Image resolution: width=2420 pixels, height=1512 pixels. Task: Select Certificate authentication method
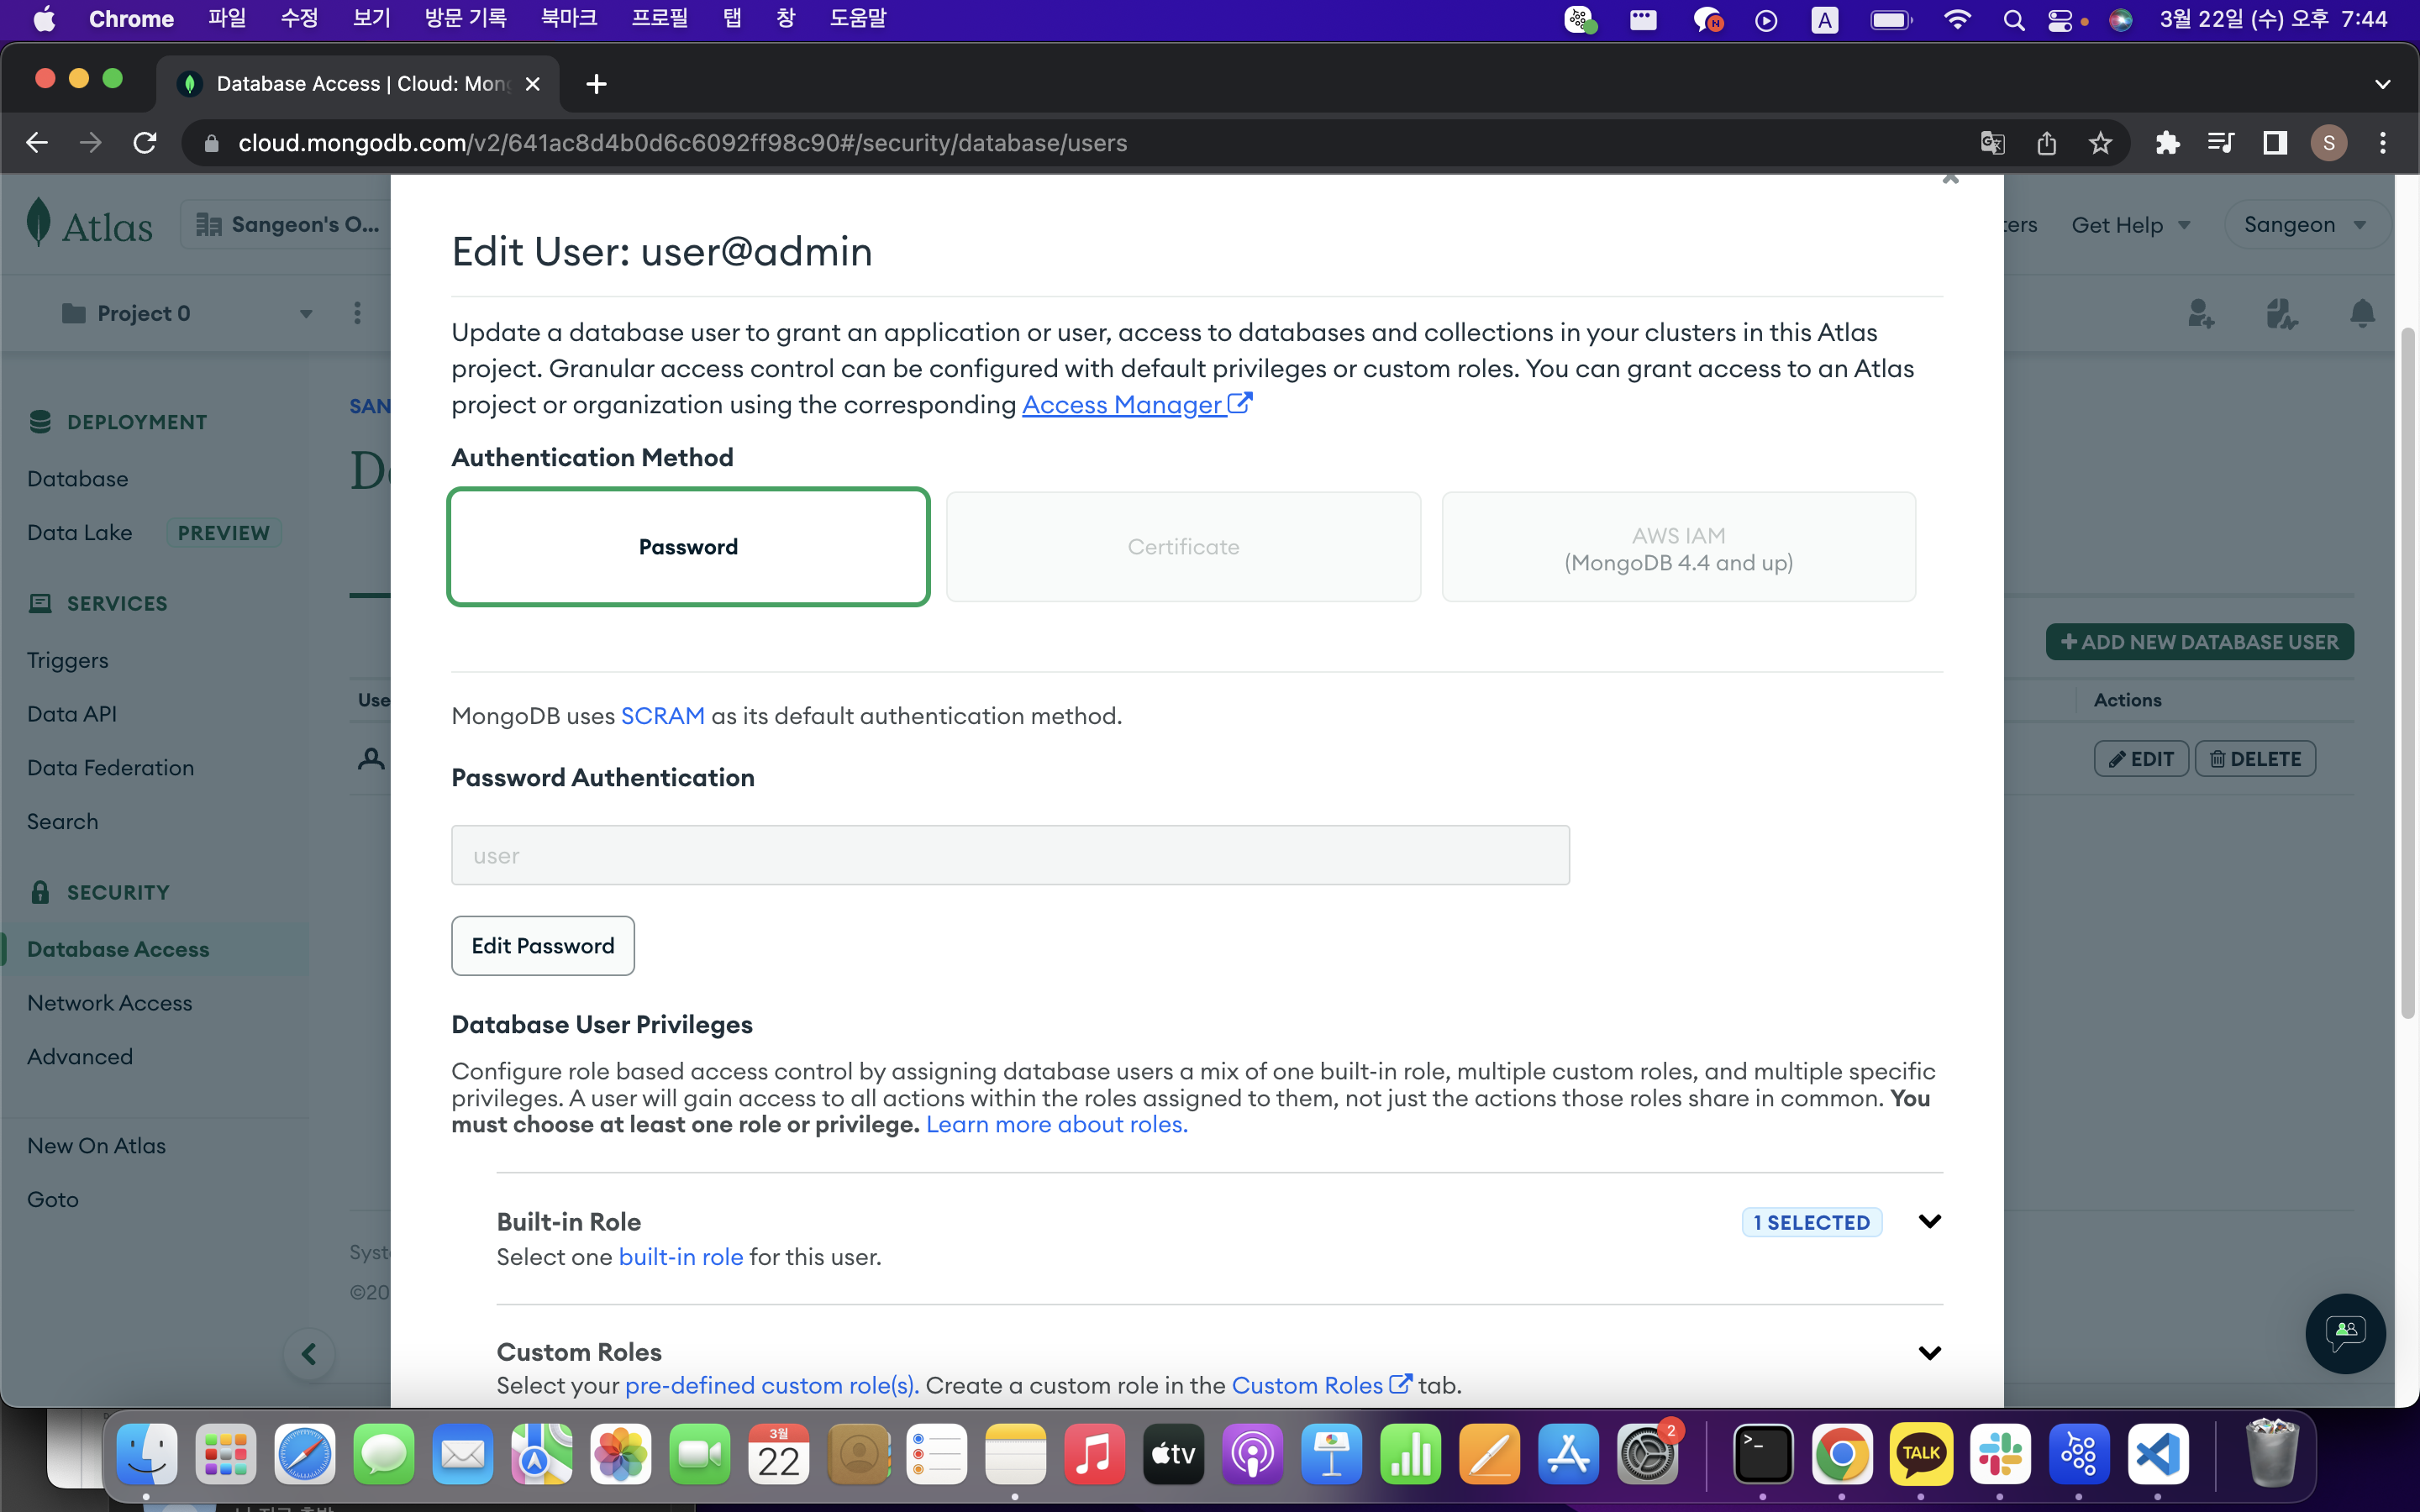point(1183,546)
